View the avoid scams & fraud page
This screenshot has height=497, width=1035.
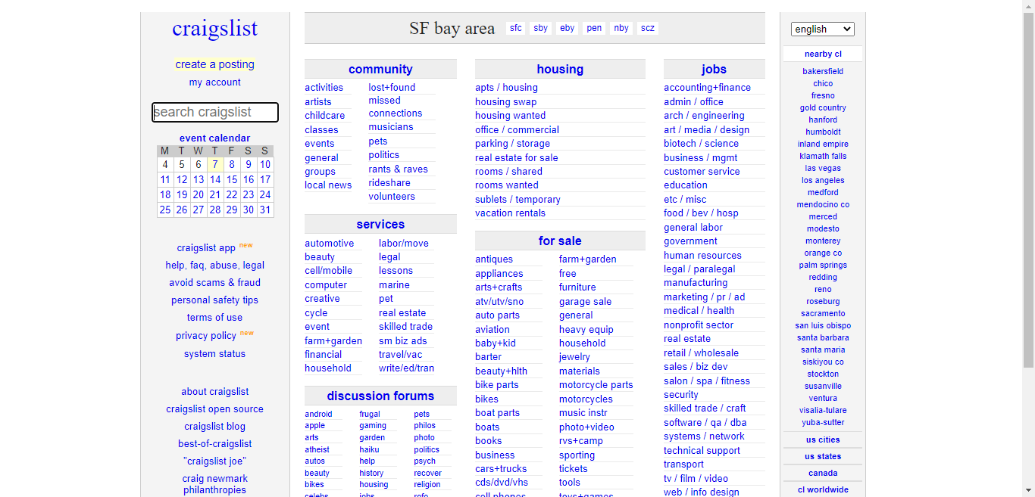click(214, 283)
